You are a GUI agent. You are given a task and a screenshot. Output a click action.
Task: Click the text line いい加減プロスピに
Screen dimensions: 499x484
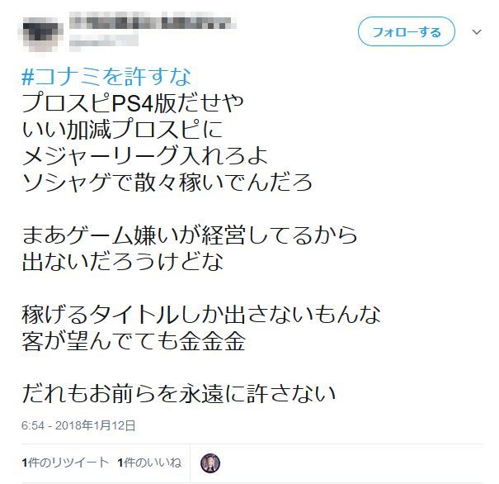click(122, 130)
